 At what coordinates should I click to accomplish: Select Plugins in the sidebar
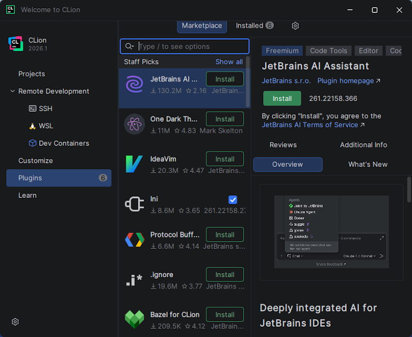coord(59,178)
